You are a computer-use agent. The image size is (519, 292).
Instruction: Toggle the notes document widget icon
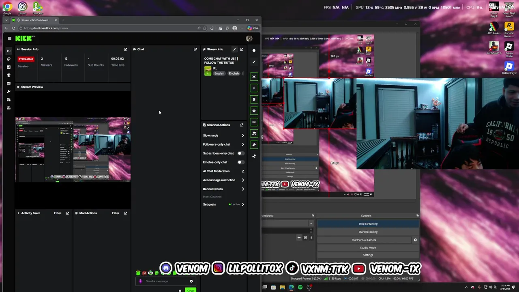click(x=254, y=99)
